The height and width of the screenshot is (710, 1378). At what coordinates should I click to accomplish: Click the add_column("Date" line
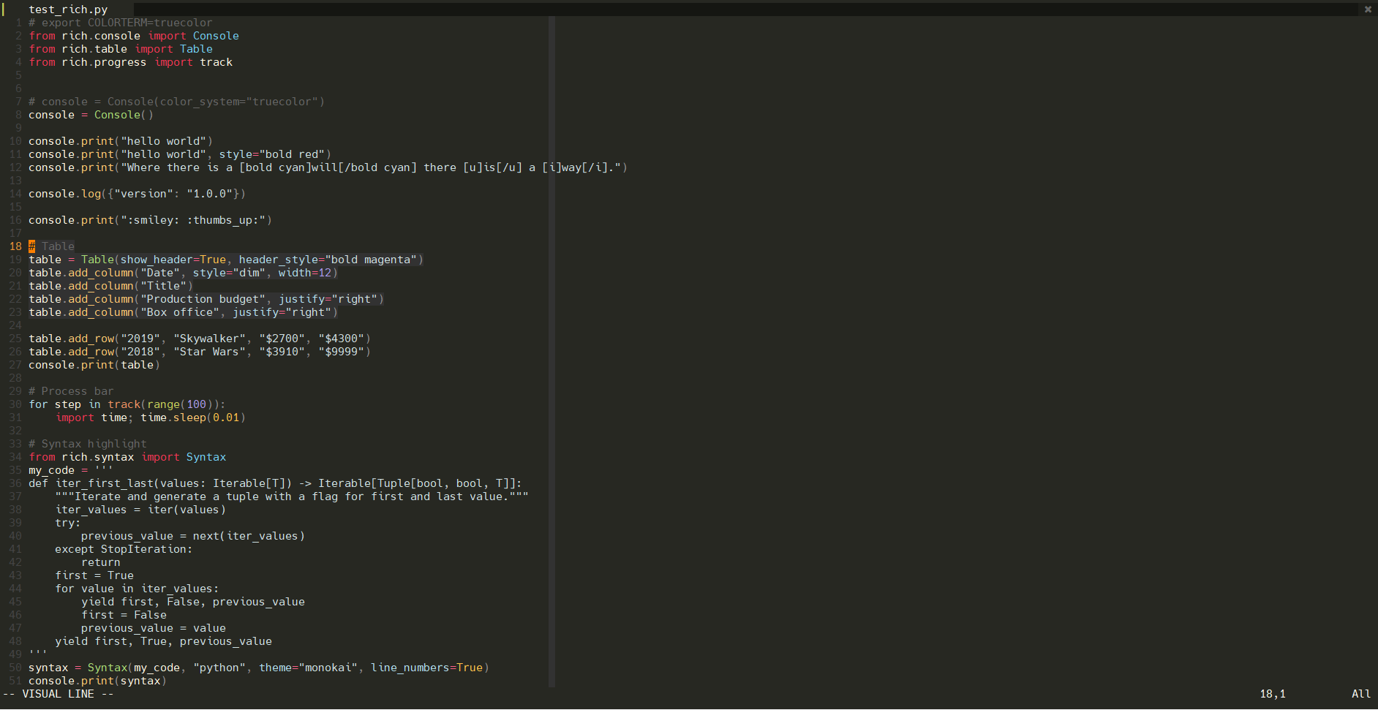pos(183,273)
